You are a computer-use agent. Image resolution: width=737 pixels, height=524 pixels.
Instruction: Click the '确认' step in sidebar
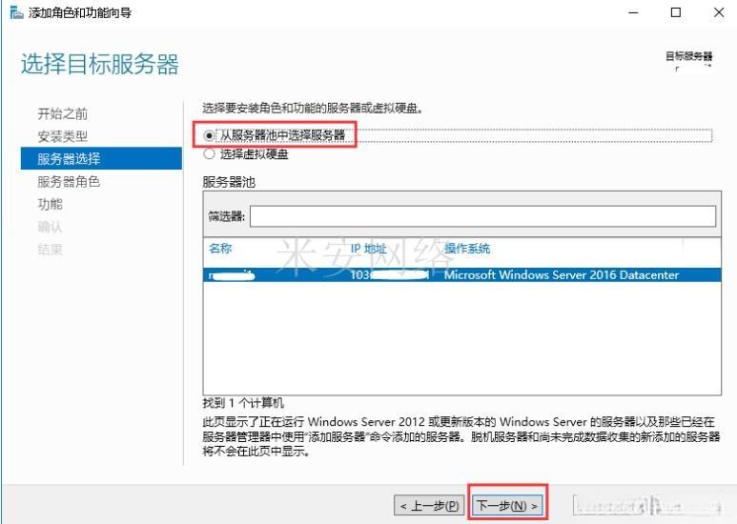pyautogui.click(x=50, y=227)
